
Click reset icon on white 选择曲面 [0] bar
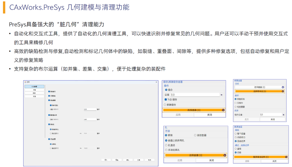[x=283, y=87]
